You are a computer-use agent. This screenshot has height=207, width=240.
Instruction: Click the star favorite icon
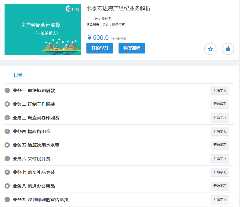coord(210,49)
